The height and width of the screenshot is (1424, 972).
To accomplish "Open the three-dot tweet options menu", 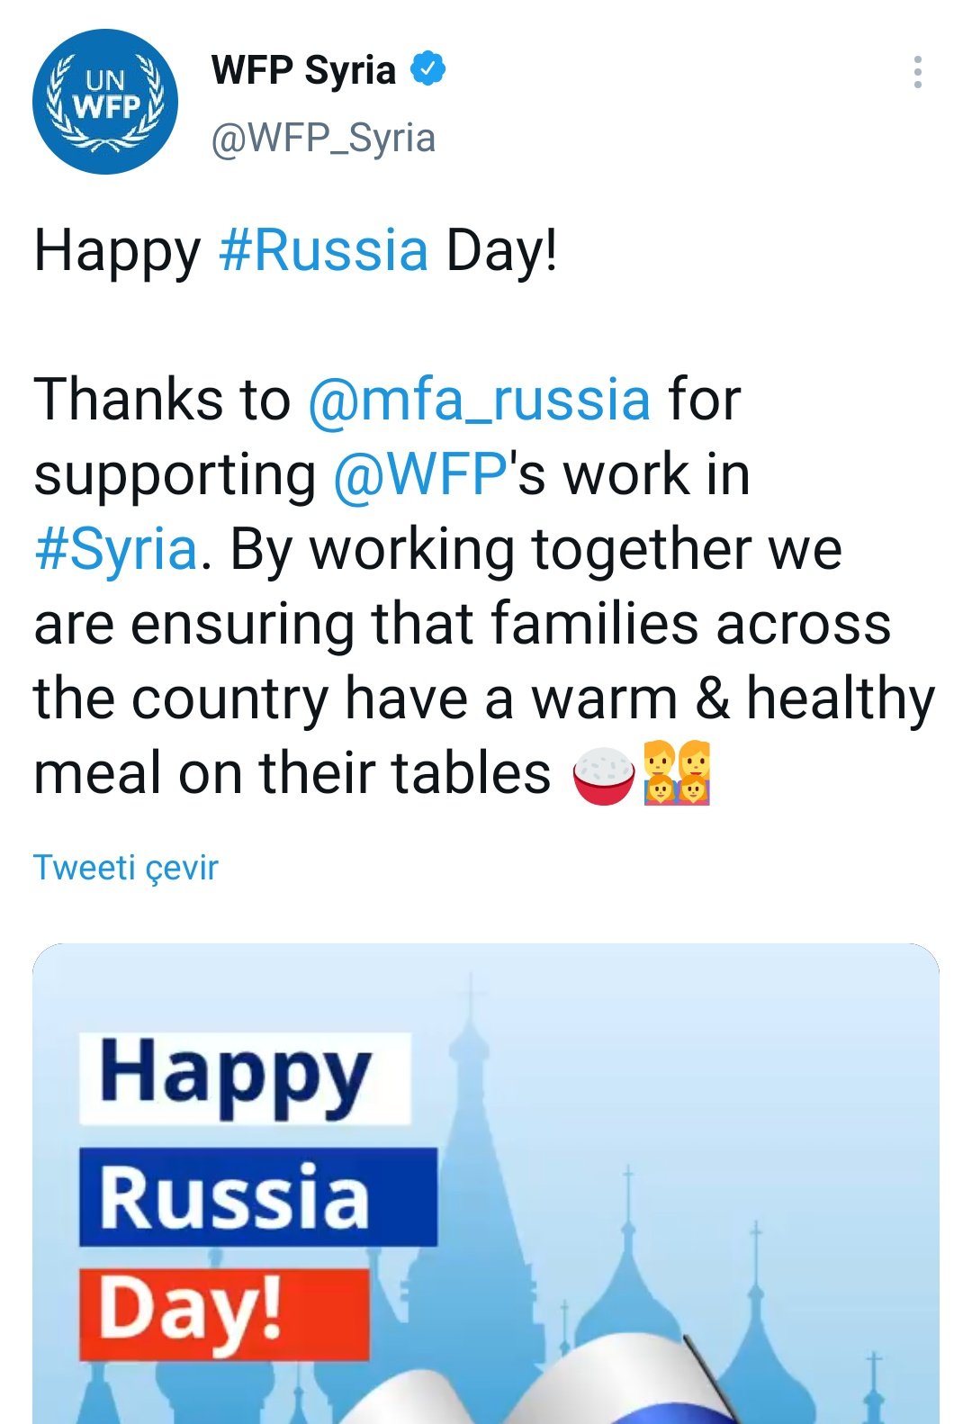I will 917,72.
